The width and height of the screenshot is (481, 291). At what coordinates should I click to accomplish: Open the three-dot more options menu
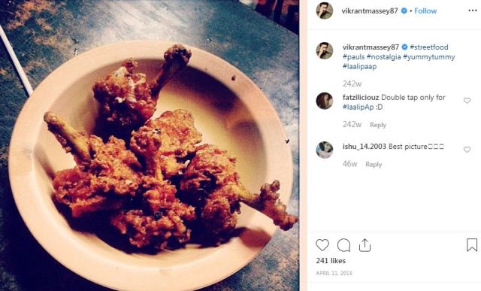tap(473, 11)
